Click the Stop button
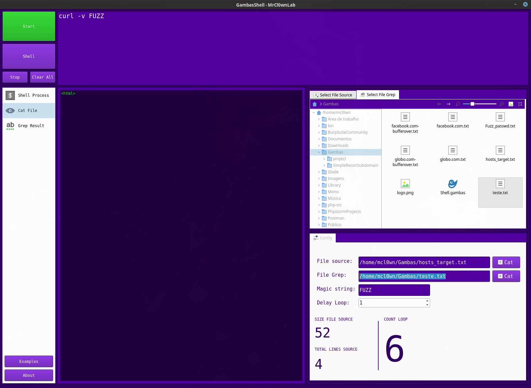Image resolution: width=531 pixels, height=388 pixels. point(15,77)
